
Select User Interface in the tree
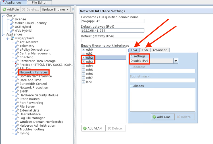point(30,114)
